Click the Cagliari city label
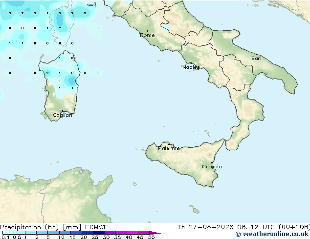Image resolution: width=310 pixels, height=239 pixels. 63,115
